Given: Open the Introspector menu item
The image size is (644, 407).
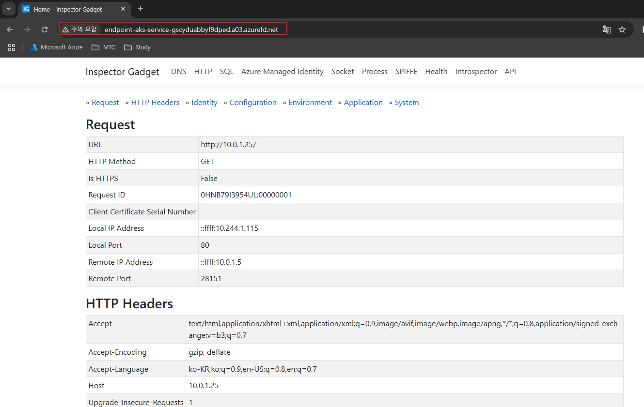Looking at the screenshot, I should tap(476, 72).
